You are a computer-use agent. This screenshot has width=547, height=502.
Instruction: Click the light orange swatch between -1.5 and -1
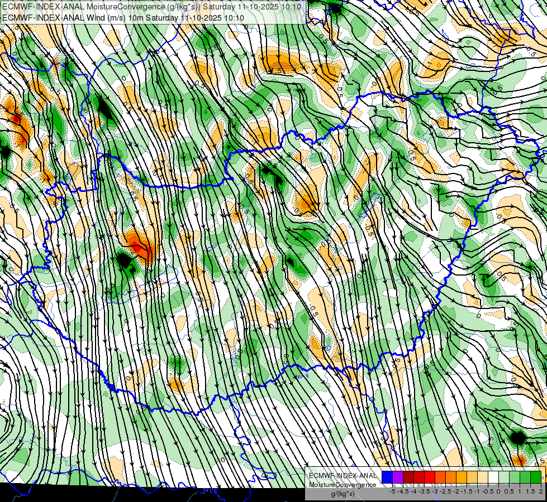(x=472, y=477)
